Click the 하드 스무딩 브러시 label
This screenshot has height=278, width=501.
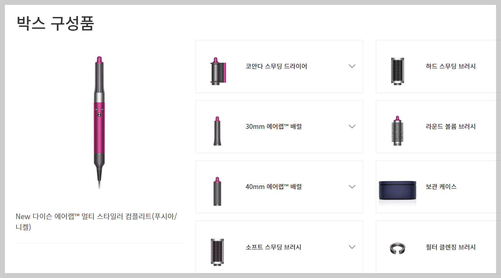pos(451,66)
